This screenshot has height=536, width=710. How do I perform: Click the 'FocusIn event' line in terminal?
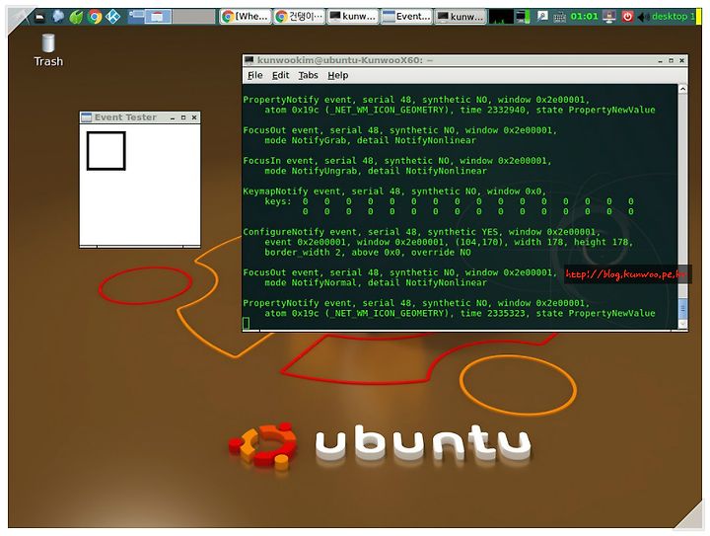pyautogui.click(x=397, y=161)
